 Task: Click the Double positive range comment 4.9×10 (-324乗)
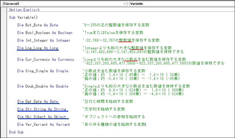coord(133,90)
